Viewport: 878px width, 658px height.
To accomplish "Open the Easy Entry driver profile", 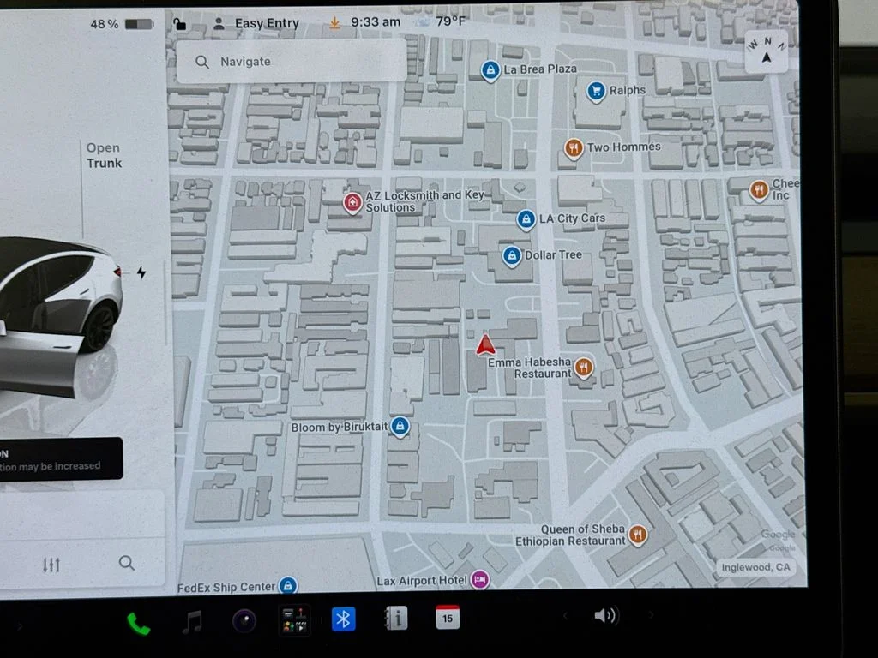I will coord(257,23).
